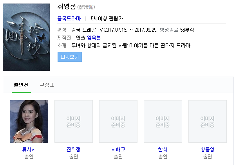Click the 방영종료 broadcast status label
The width and height of the screenshot is (235, 165).
pyautogui.click(x=169, y=30)
